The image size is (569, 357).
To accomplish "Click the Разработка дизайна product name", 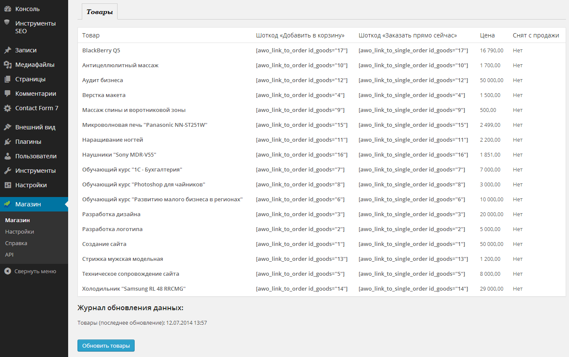I will point(112,214).
